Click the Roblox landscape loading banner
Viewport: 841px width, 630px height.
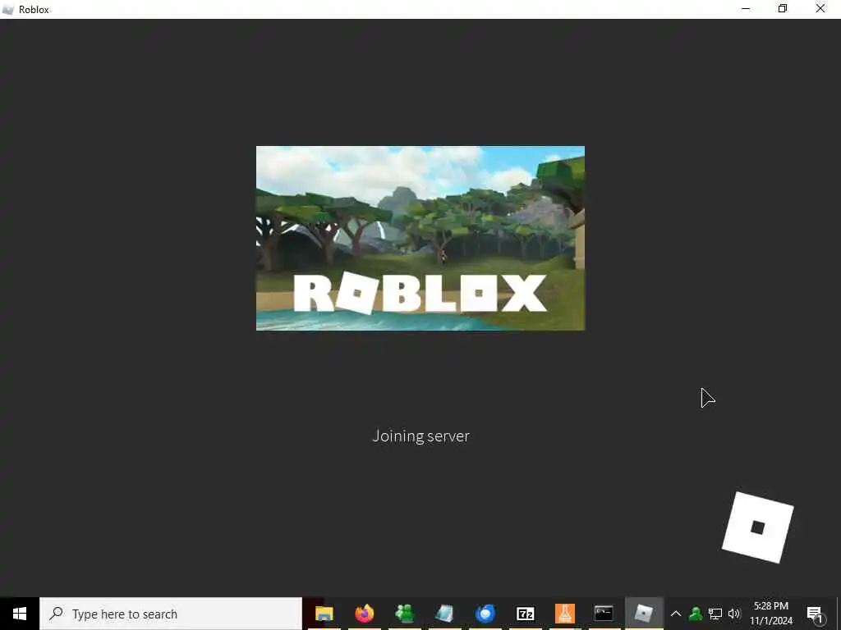point(420,238)
